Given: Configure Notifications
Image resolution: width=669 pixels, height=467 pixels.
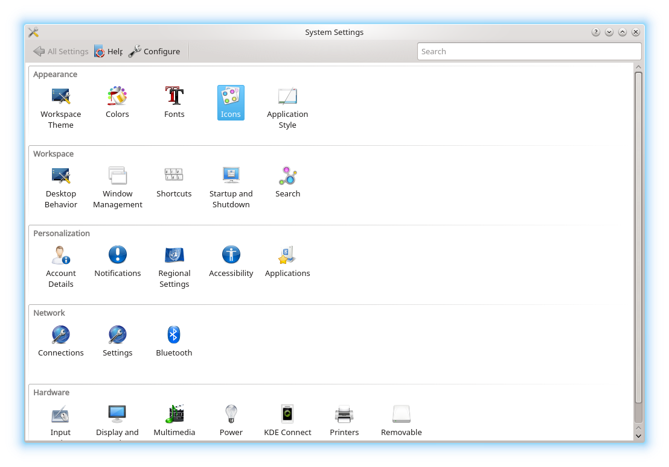Looking at the screenshot, I should 117,260.
